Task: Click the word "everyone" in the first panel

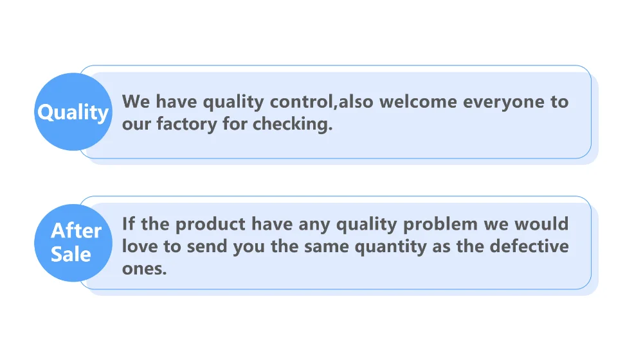Action: pyautogui.click(x=503, y=101)
